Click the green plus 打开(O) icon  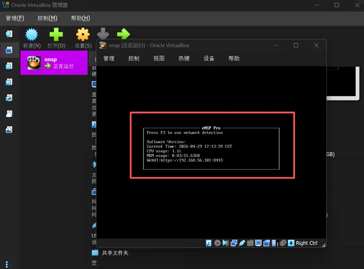pyautogui.click(x=56, y=34)
